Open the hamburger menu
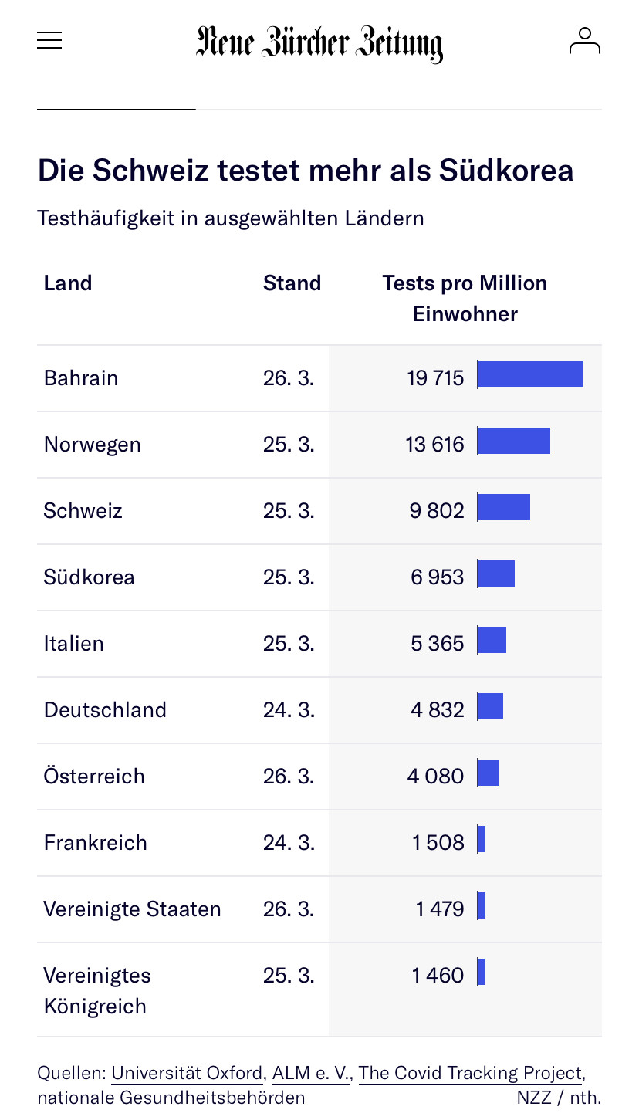639x1120 pixels. pos(49,41)
